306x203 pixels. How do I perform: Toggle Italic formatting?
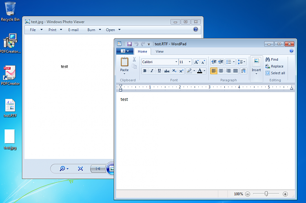(x=152, y=71)
